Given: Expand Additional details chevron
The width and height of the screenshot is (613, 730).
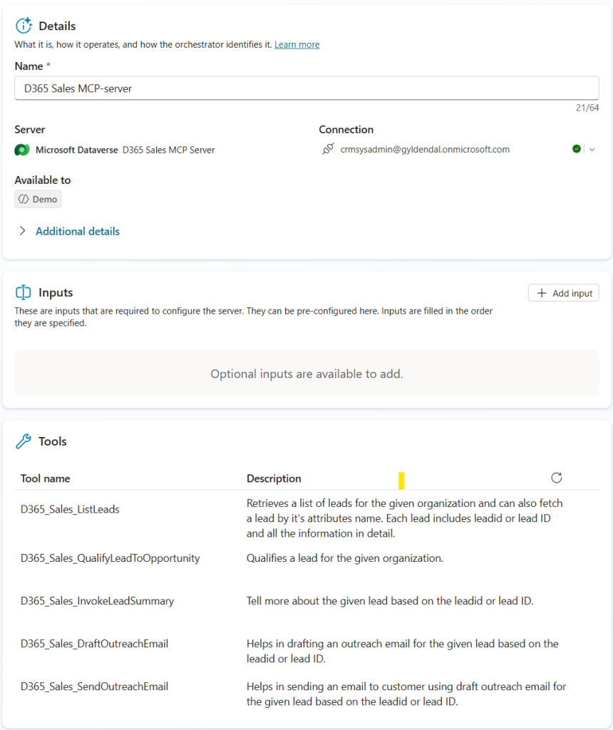Looking at the screenshot, I should [x=23, y=231].
